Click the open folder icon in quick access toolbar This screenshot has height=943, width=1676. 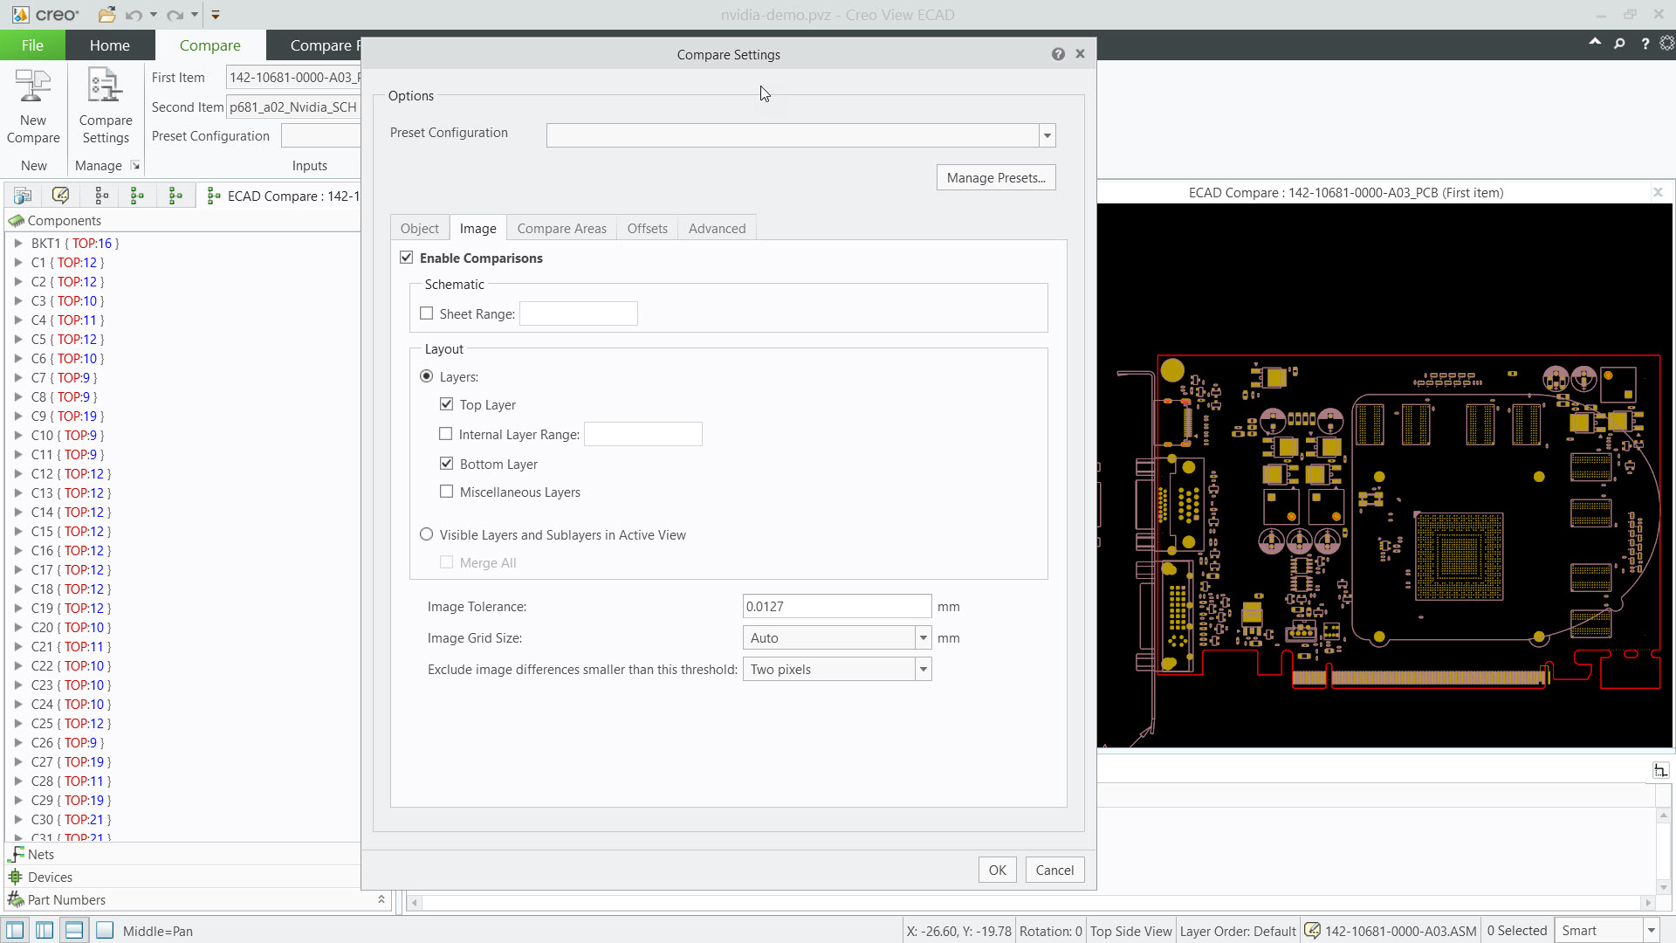pos(106,15)
